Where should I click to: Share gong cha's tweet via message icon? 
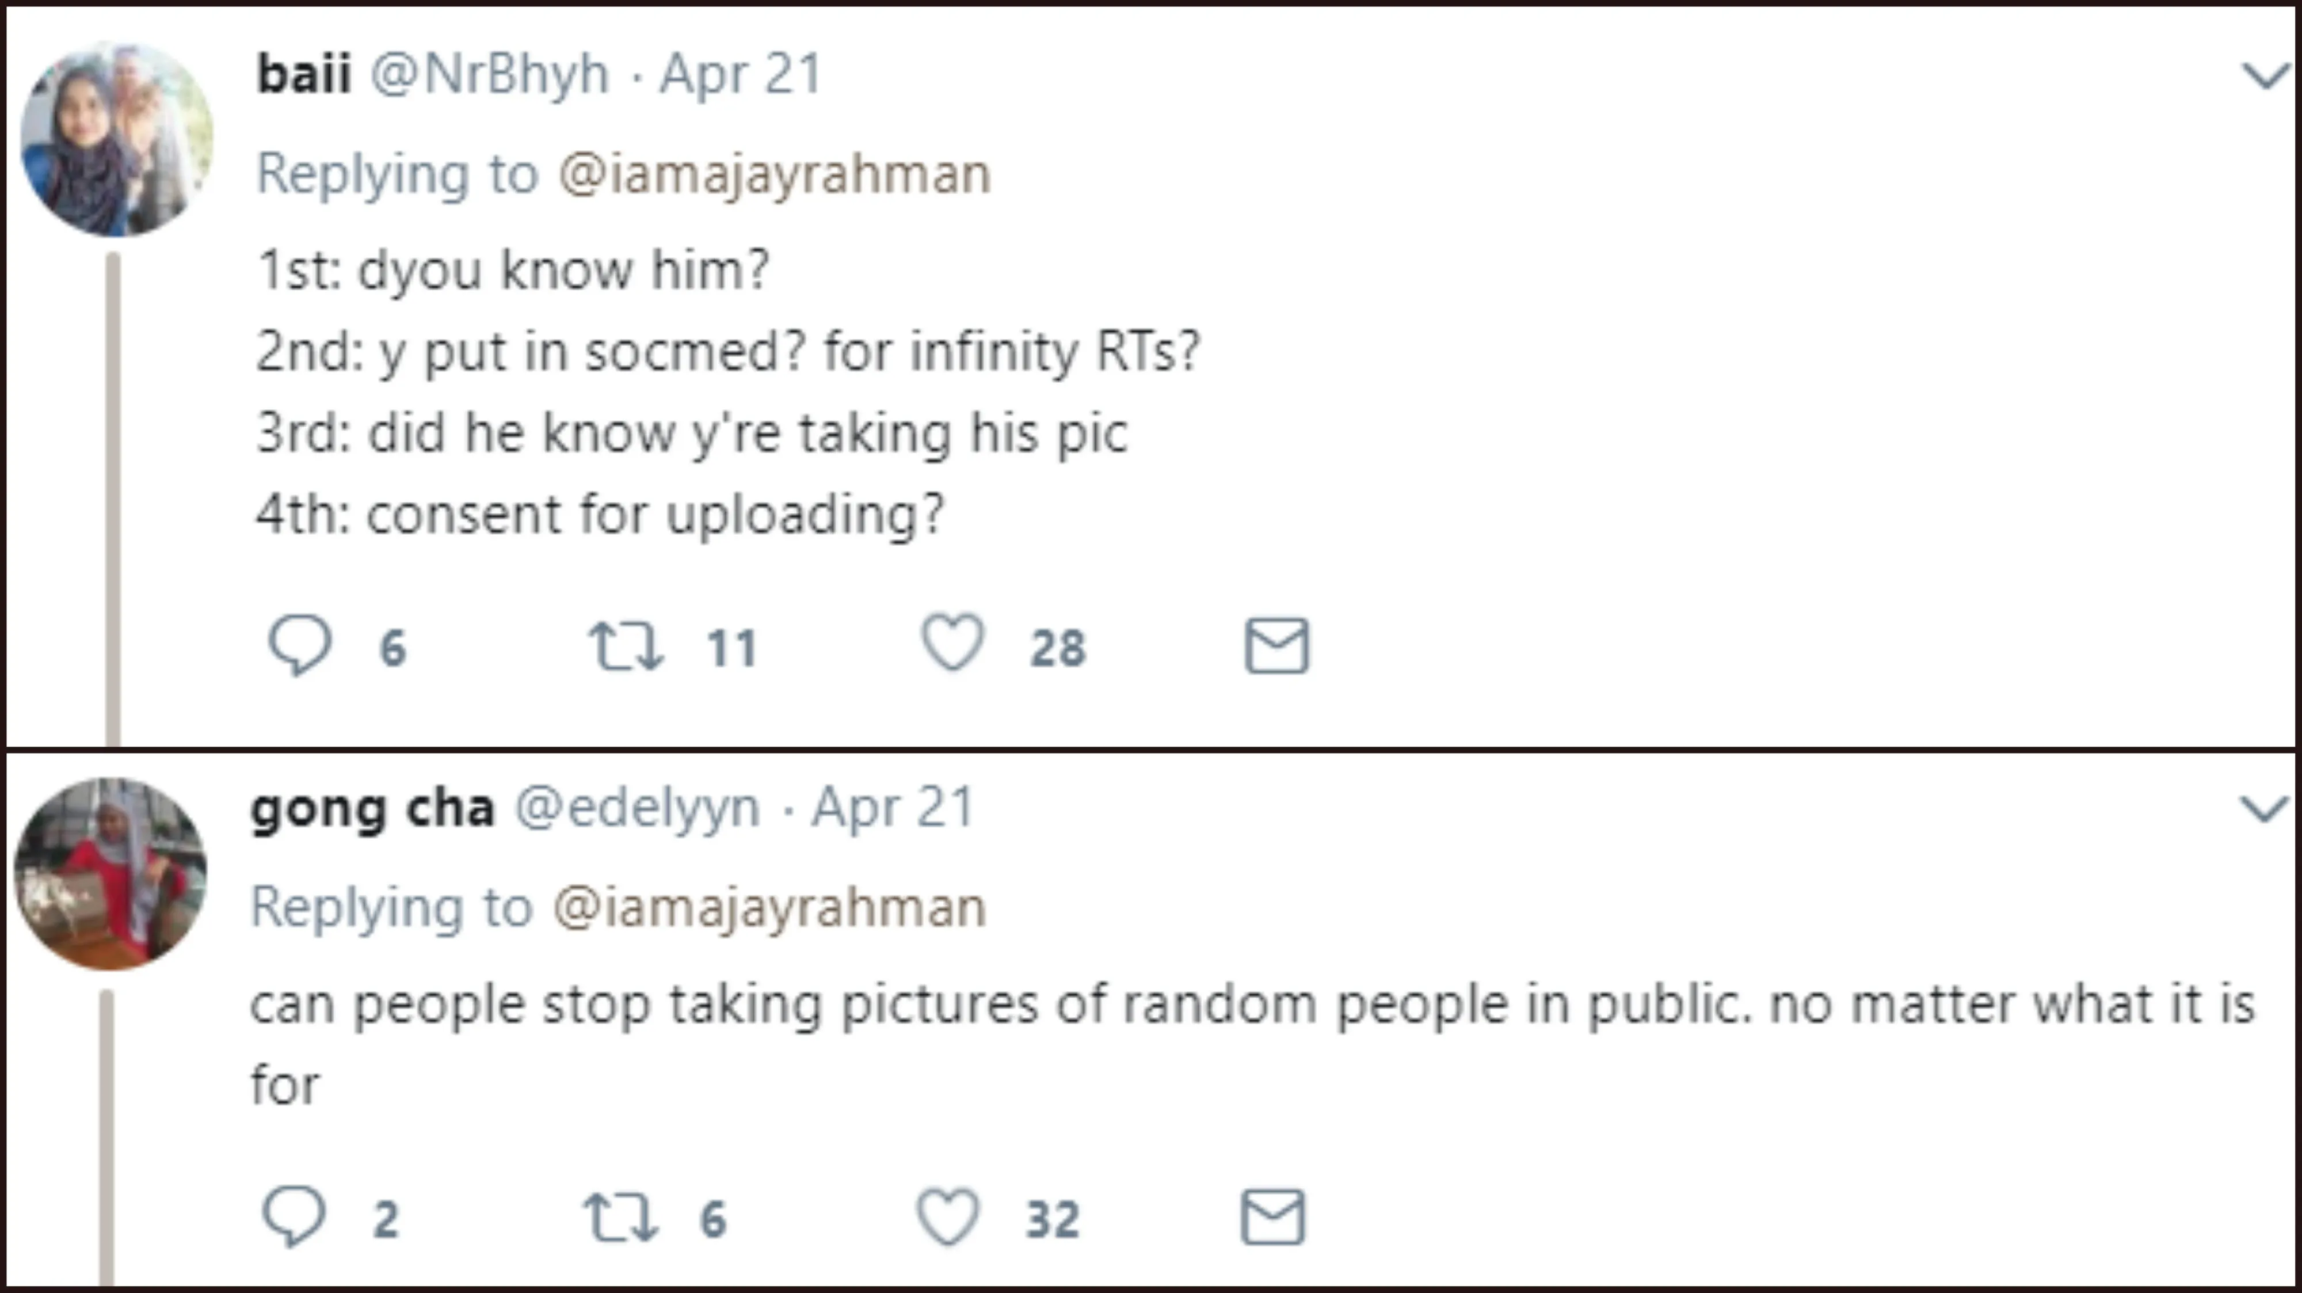1272,1217
